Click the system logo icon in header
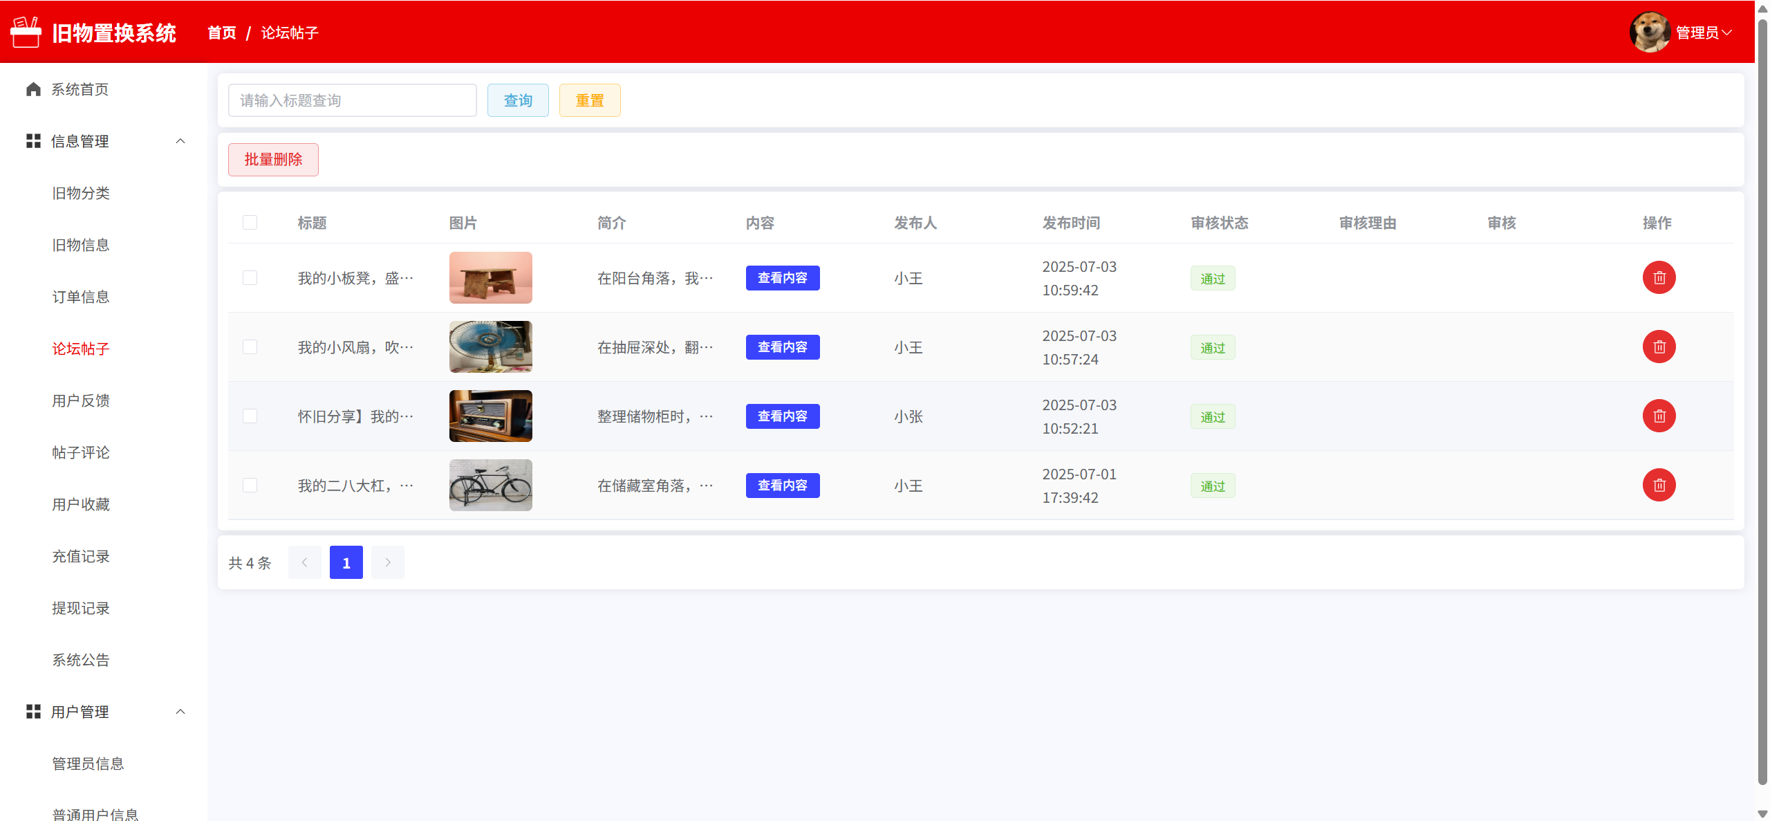Image resolution: width=1770 pixels, height=821 pixels. coord(26,33)
